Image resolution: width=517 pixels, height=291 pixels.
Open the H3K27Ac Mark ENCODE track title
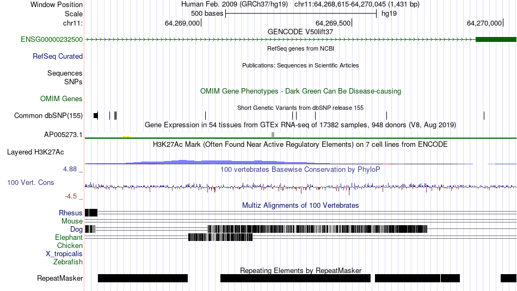300,144
